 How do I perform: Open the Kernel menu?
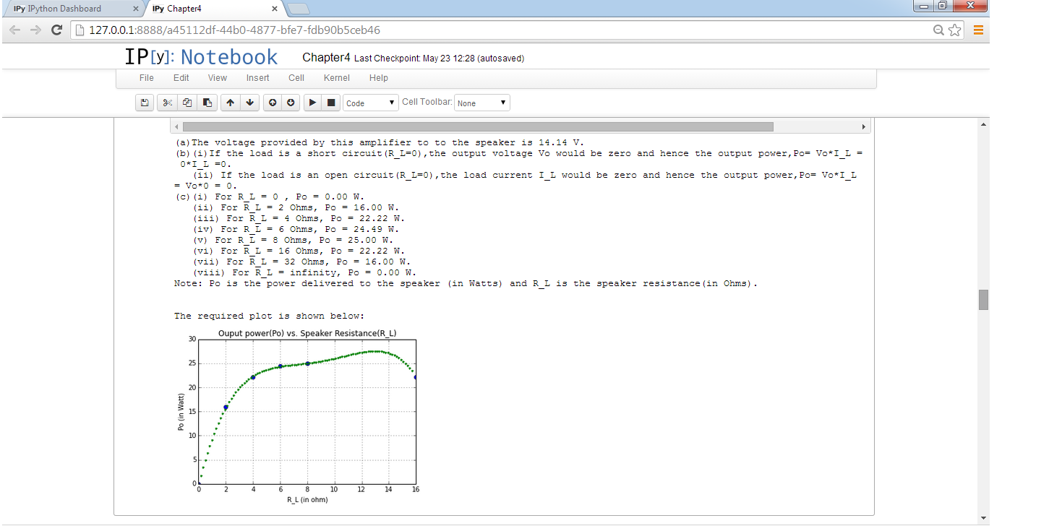click(x=336, y=78)
